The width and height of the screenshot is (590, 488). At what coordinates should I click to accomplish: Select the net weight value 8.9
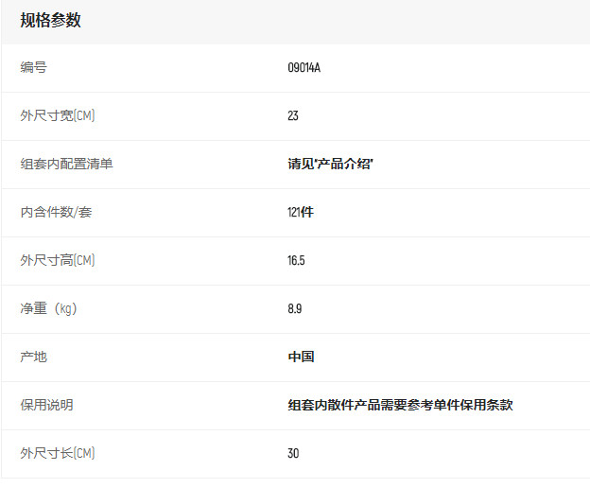pos(295,309)
